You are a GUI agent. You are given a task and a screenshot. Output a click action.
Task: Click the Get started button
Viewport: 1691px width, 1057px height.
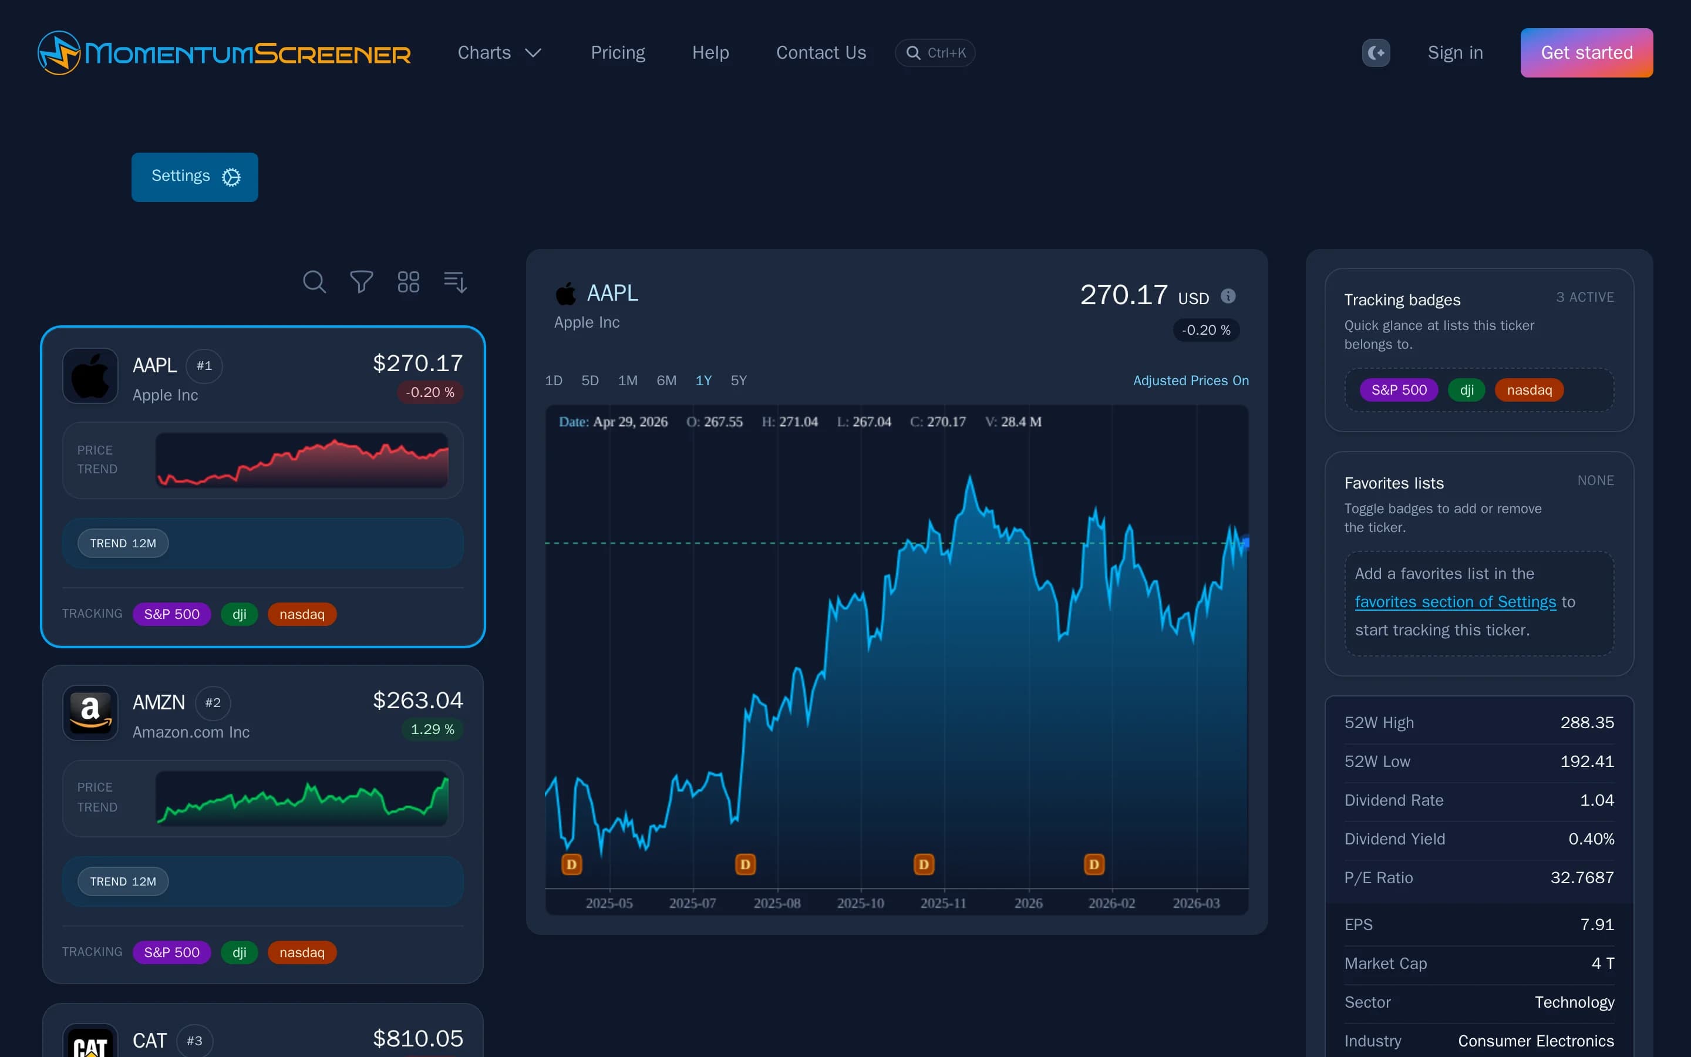tap(1586, 53)
